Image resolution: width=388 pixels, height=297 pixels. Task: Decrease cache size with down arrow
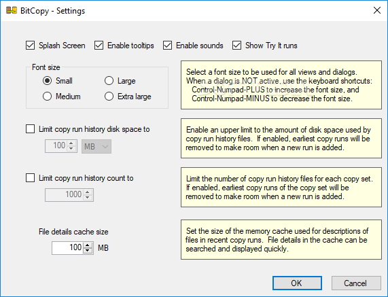click(x=88, y=251)
